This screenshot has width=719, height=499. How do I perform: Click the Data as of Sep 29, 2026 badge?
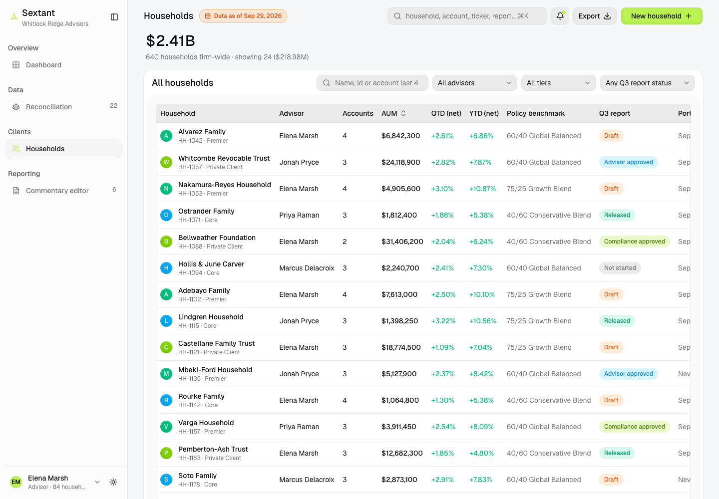tap(243, 16)
